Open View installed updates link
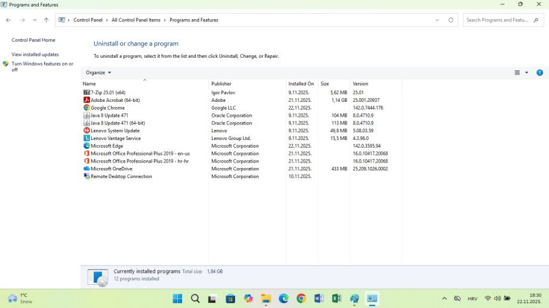Screen dimensions: 549x308 coord(35,54)
